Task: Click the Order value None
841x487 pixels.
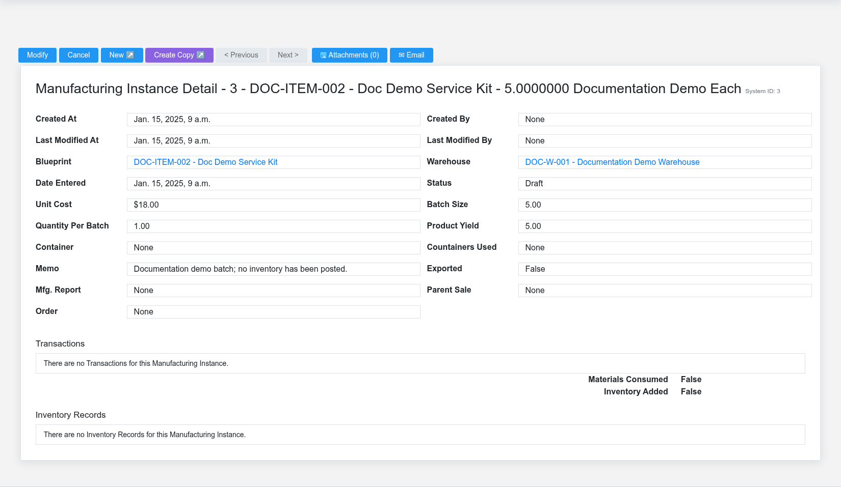Action: tap(273, 312)
